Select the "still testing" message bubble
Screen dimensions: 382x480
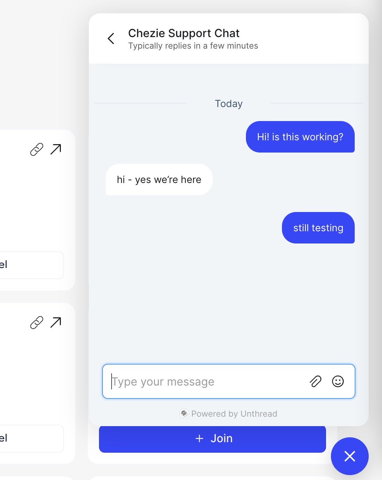(318, 228)
